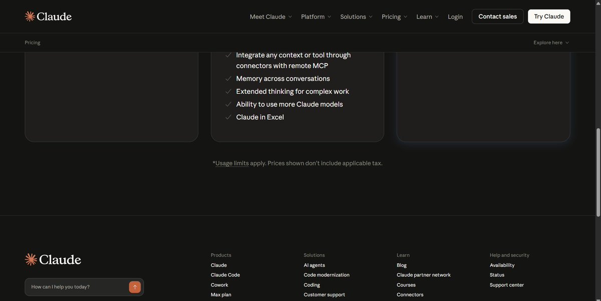Expand the Learn menu

click(428, 17)
